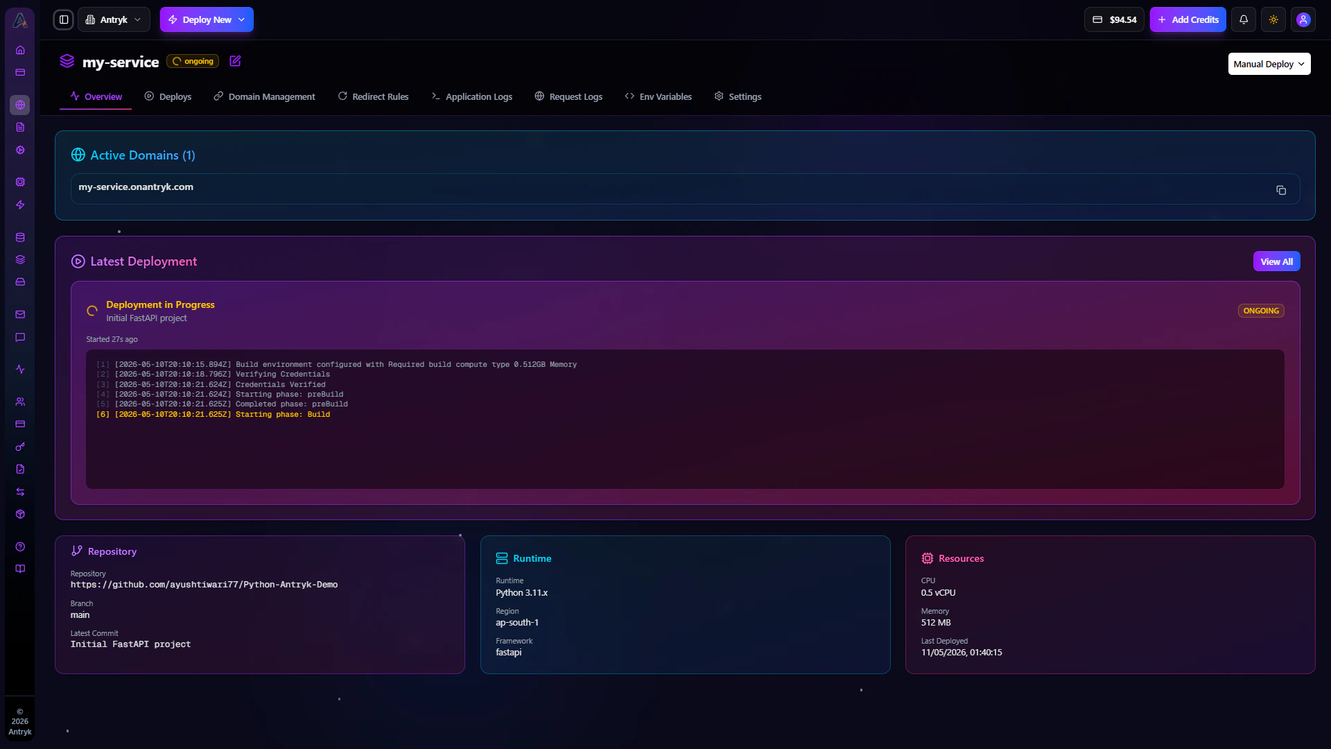Expand the Deploy New dropdown

coord(207,19)
